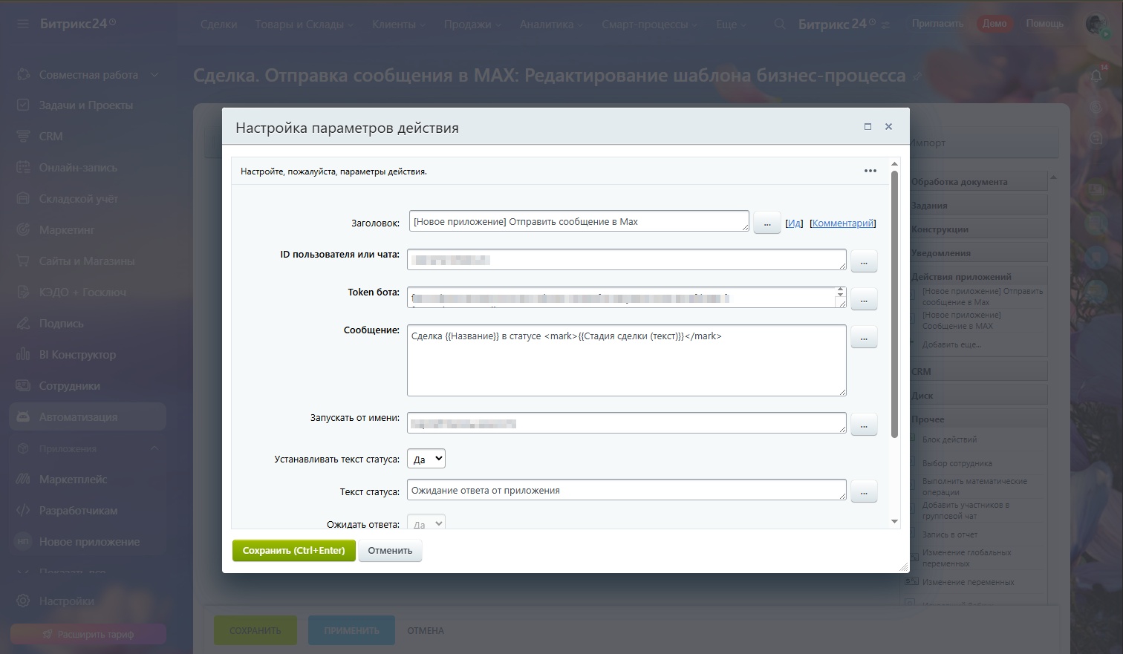Click the dialog scrollbar down arrow

[x=894, y=522]
